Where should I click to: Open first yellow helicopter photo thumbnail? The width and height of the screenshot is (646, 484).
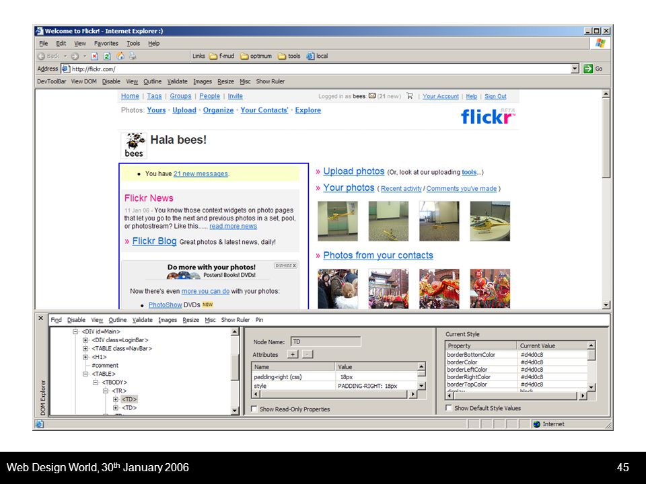pos(338,221)
